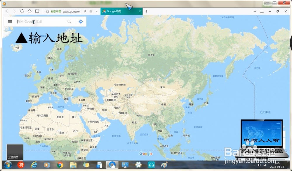The height and width of the screenshot is (171, 292).
Task: Click the lightning speed-mode icon in address bar
Action: (85, 12)
